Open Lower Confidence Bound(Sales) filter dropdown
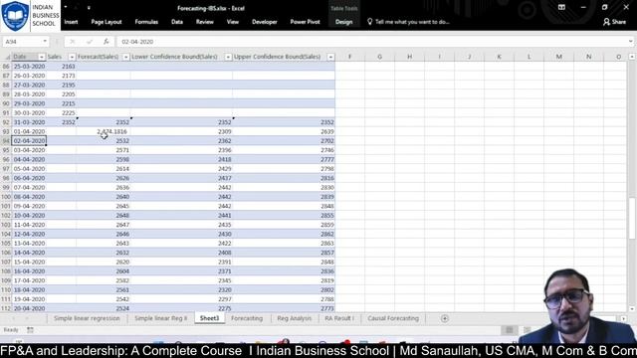 coord(228,57)
